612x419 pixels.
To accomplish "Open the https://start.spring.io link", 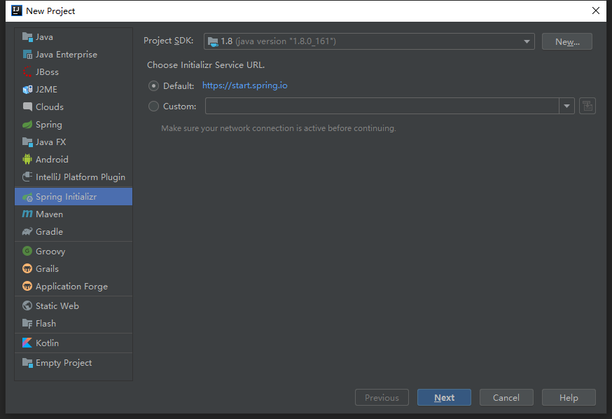I will click(244, 85).
